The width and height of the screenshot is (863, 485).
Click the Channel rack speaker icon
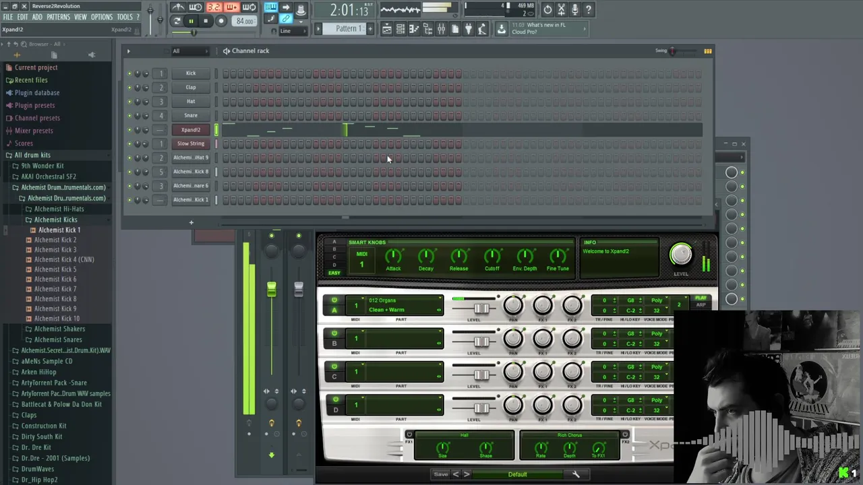tap(227, 51)
